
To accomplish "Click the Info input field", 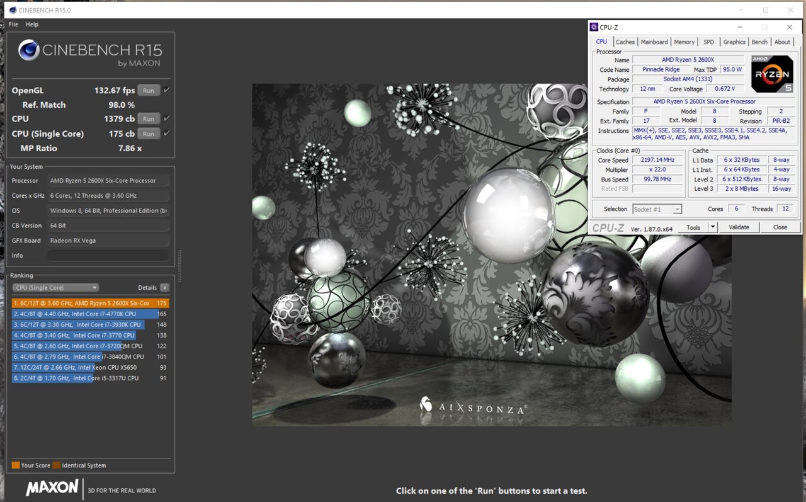I will pos(108,256).
